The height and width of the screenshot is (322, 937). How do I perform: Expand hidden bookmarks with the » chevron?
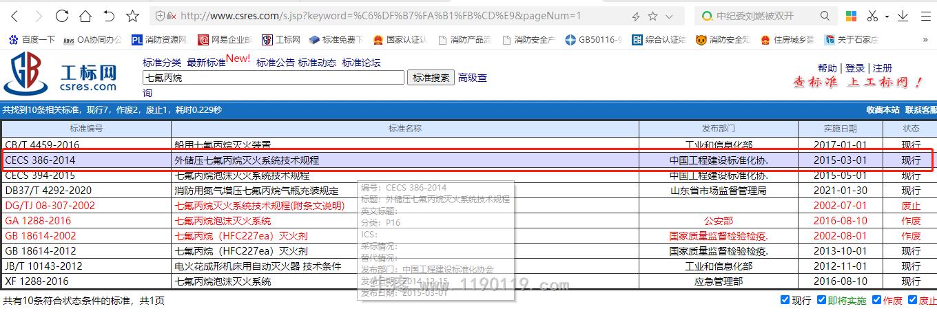click(925, 40)
